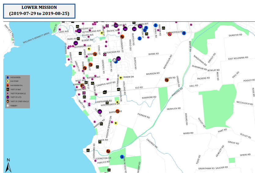Select the orange marker on Barnes Ave
The width and height of the screenshot is (255, 173).
117,111
